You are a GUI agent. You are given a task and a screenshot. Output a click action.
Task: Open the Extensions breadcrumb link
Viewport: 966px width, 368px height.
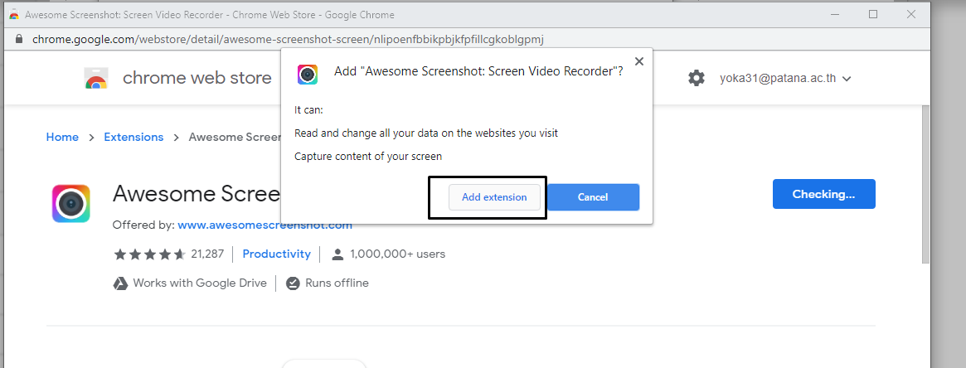[x=133, y=138]
